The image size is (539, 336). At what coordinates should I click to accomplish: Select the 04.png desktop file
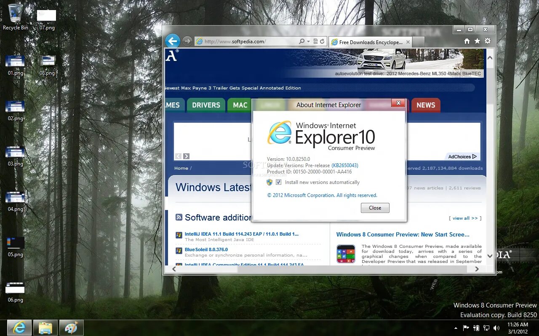click(15, 201)
